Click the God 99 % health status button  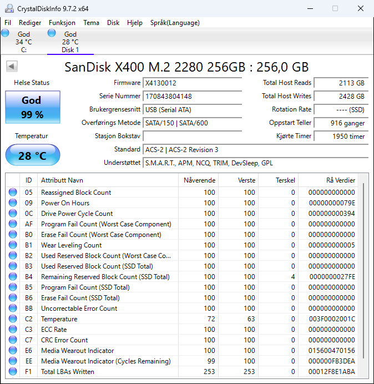coord(33,107)
